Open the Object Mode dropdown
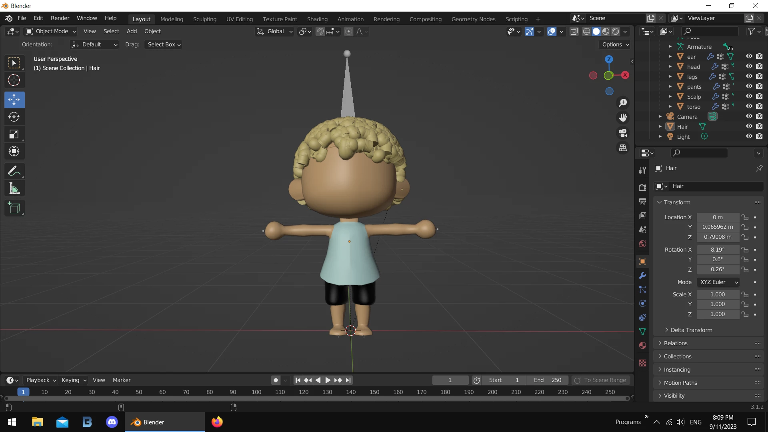 tap(51, 31)
